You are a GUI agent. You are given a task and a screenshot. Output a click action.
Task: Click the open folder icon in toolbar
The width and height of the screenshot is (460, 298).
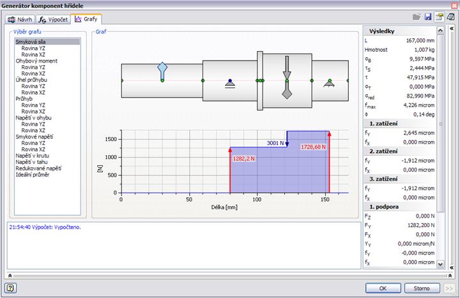pyautogui.click(x=418, y=17)
